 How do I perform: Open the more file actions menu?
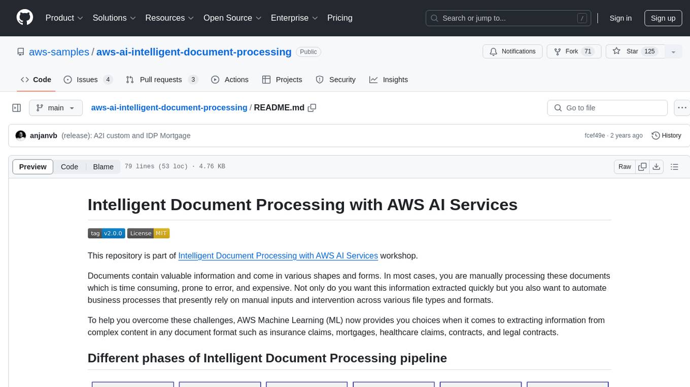pos(682,108)
